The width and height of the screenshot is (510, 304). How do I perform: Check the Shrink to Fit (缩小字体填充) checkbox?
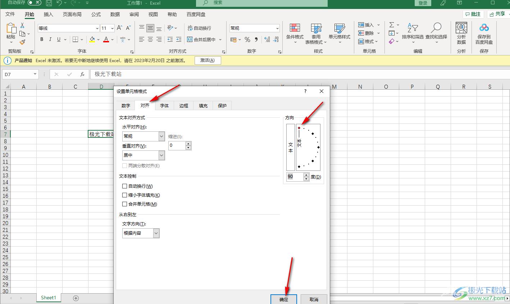tap(125, 195)
